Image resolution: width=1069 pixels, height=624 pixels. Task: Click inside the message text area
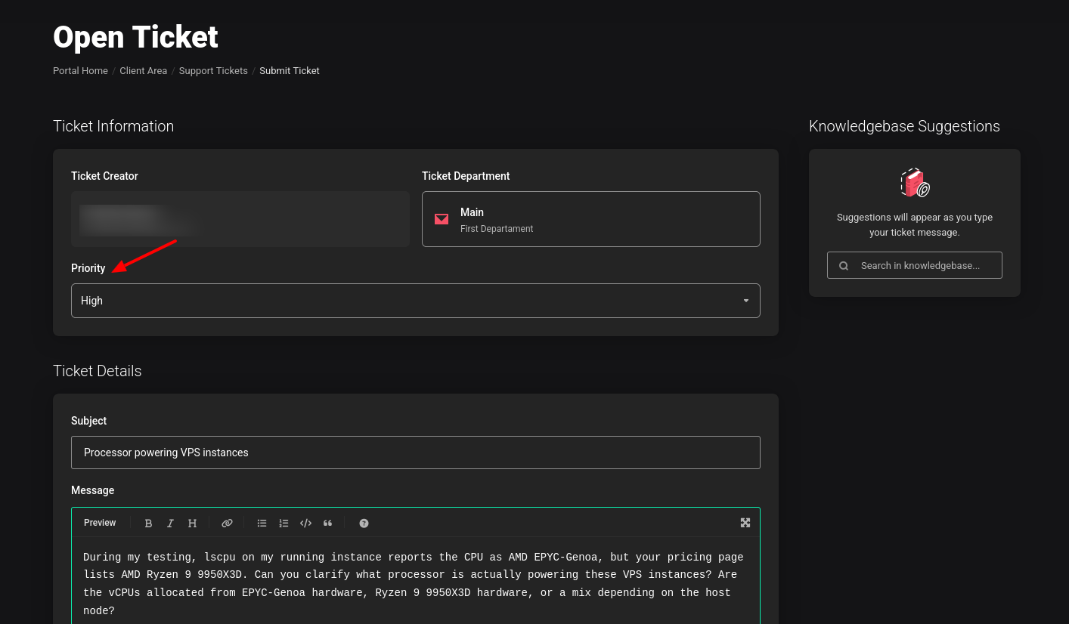(416, 580)
